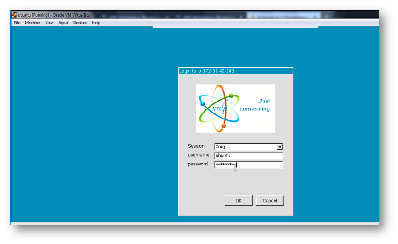Click the username label
Screen dimensions: 398x244
click(x=199, y=155)
